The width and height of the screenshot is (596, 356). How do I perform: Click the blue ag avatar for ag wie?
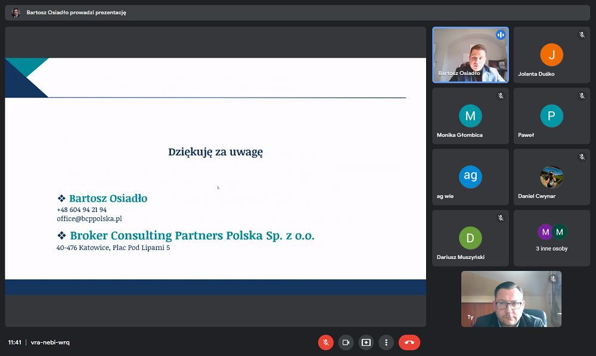coord(470,176)
